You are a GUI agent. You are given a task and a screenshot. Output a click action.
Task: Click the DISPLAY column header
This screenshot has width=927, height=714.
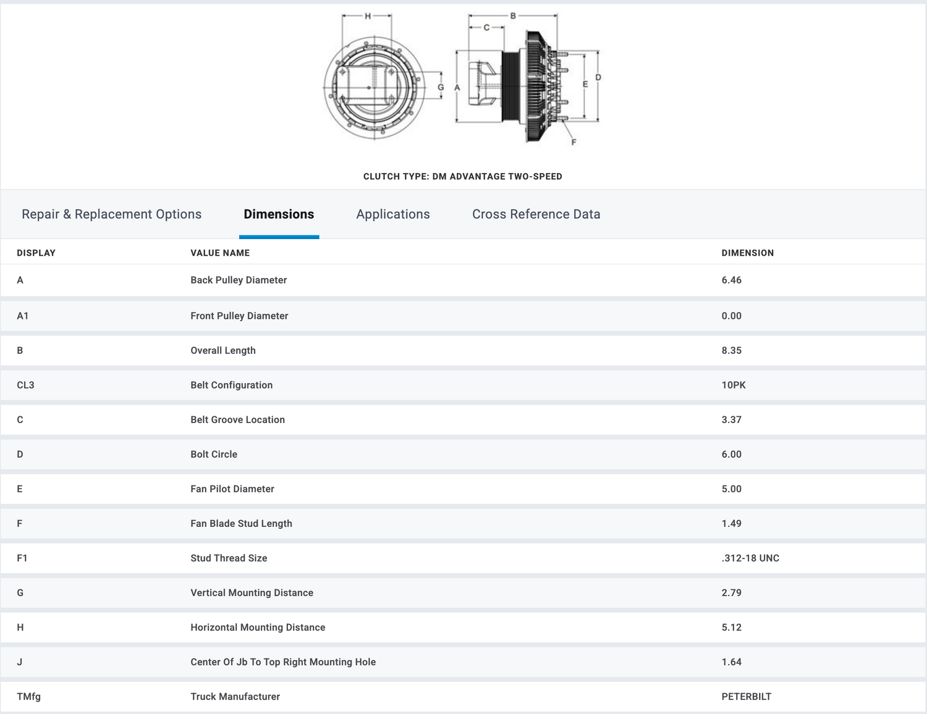[36, 253]
